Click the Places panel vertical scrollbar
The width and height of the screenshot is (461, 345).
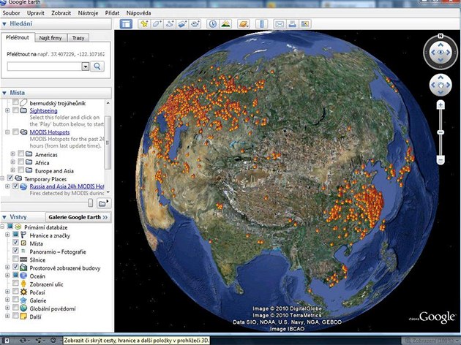108,143
